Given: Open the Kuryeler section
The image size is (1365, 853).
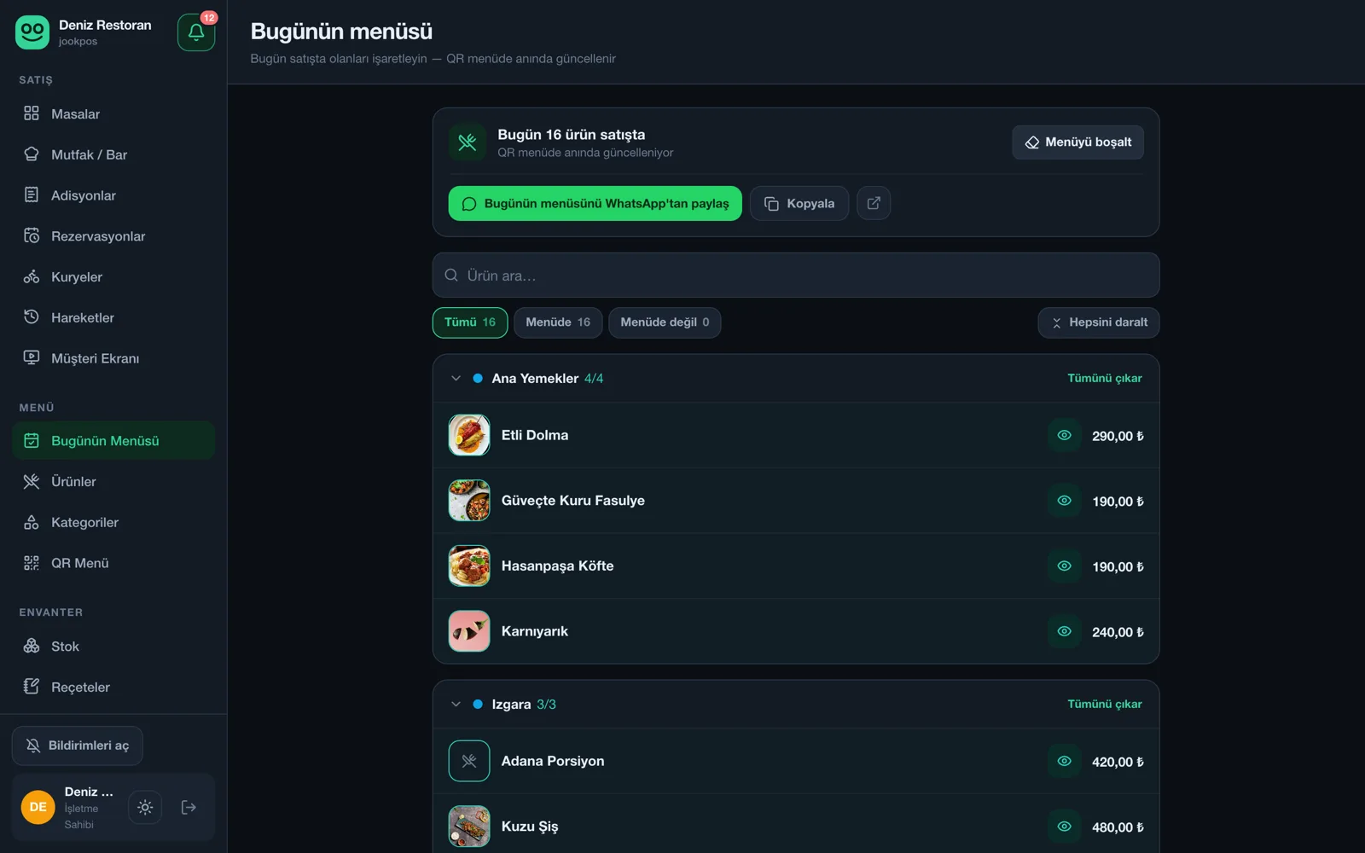Looking at the screenshot, I should [113, 277].
